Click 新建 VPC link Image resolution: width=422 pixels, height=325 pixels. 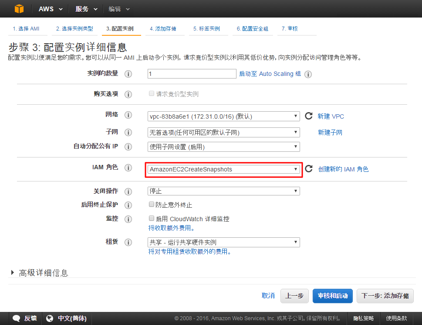click(331, 116)
